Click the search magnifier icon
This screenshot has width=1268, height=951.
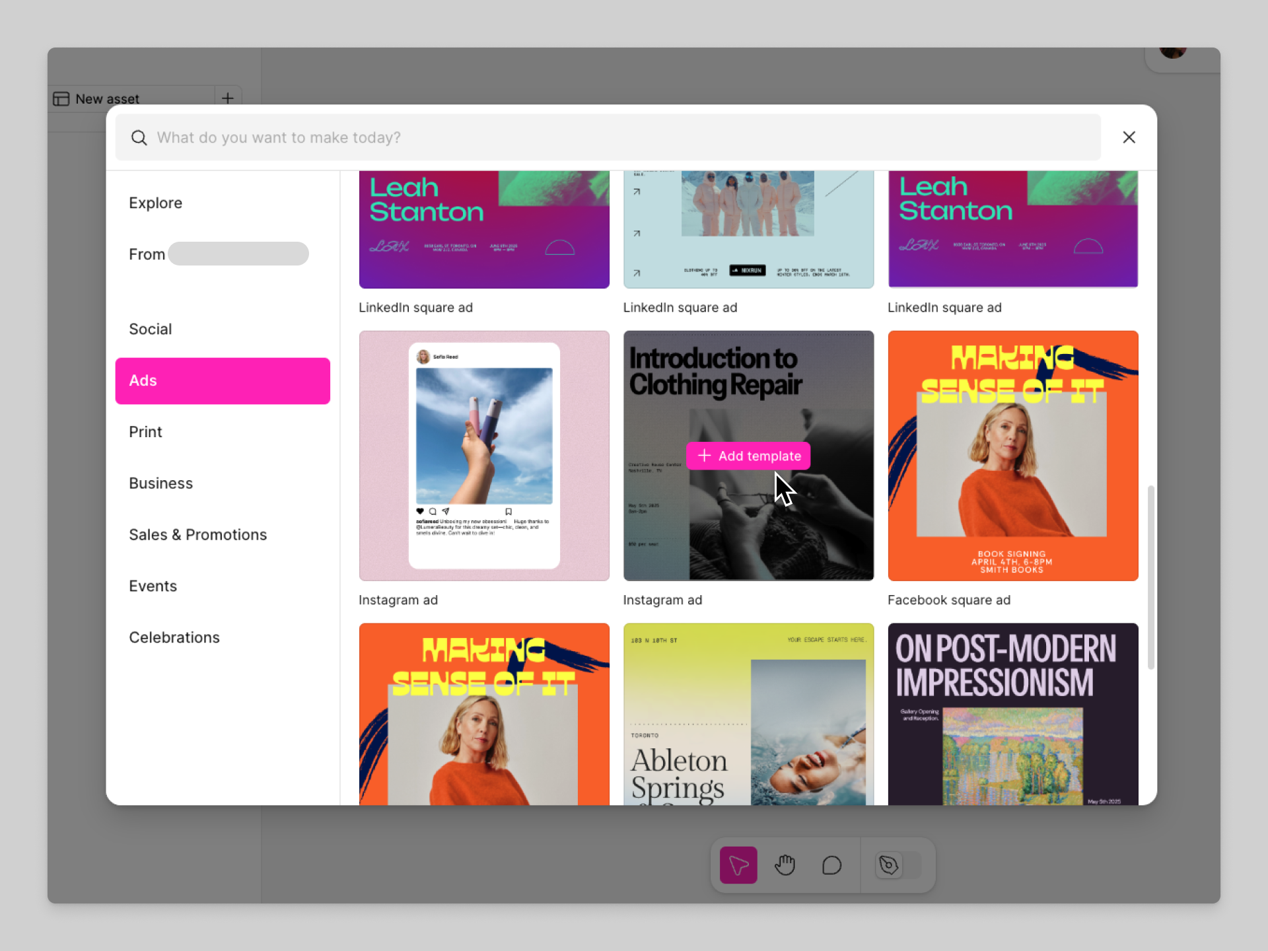tap(139, 137)
